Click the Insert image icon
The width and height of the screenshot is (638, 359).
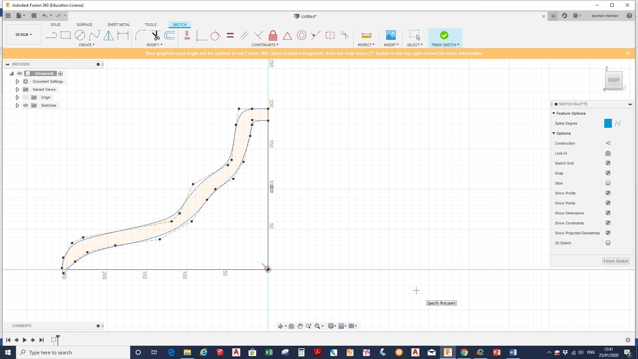click(x=391, y=35)
